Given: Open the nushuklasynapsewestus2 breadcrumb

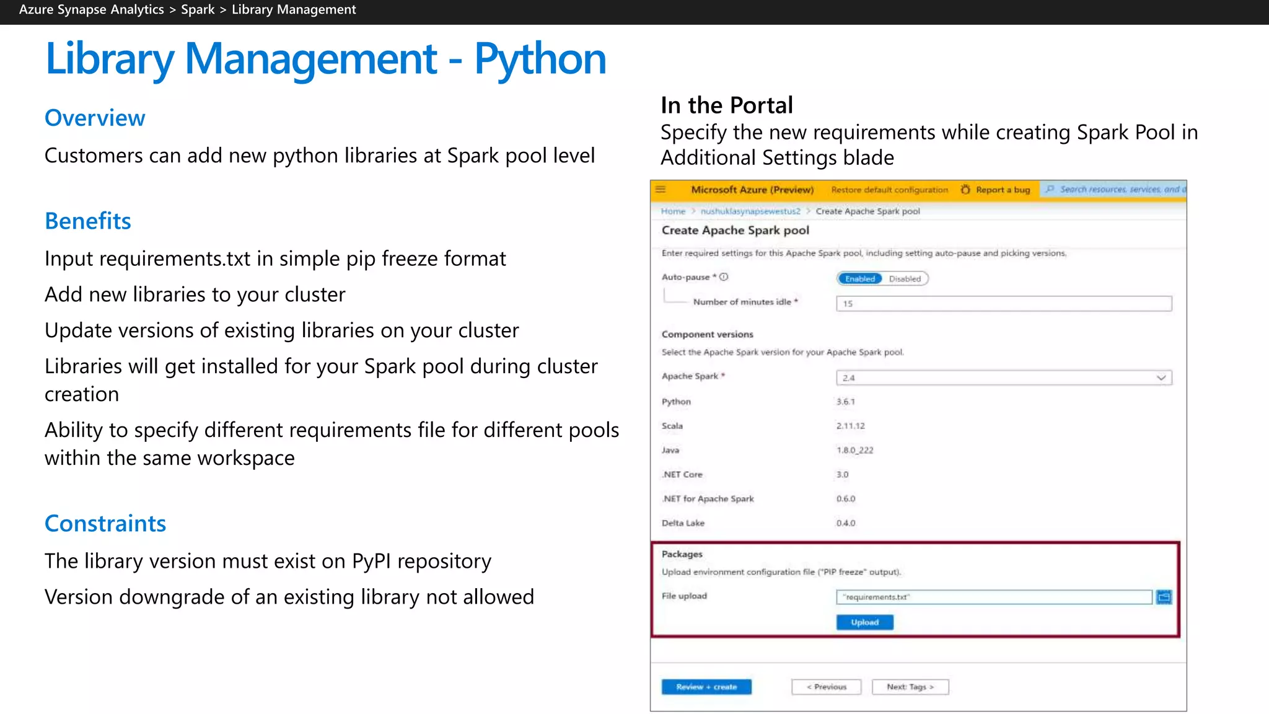Looking at the screenshot, I should pyautogui.click(x=750, y=211).
